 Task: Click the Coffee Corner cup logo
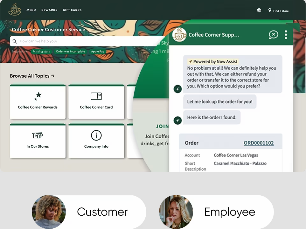pos(15,9)
